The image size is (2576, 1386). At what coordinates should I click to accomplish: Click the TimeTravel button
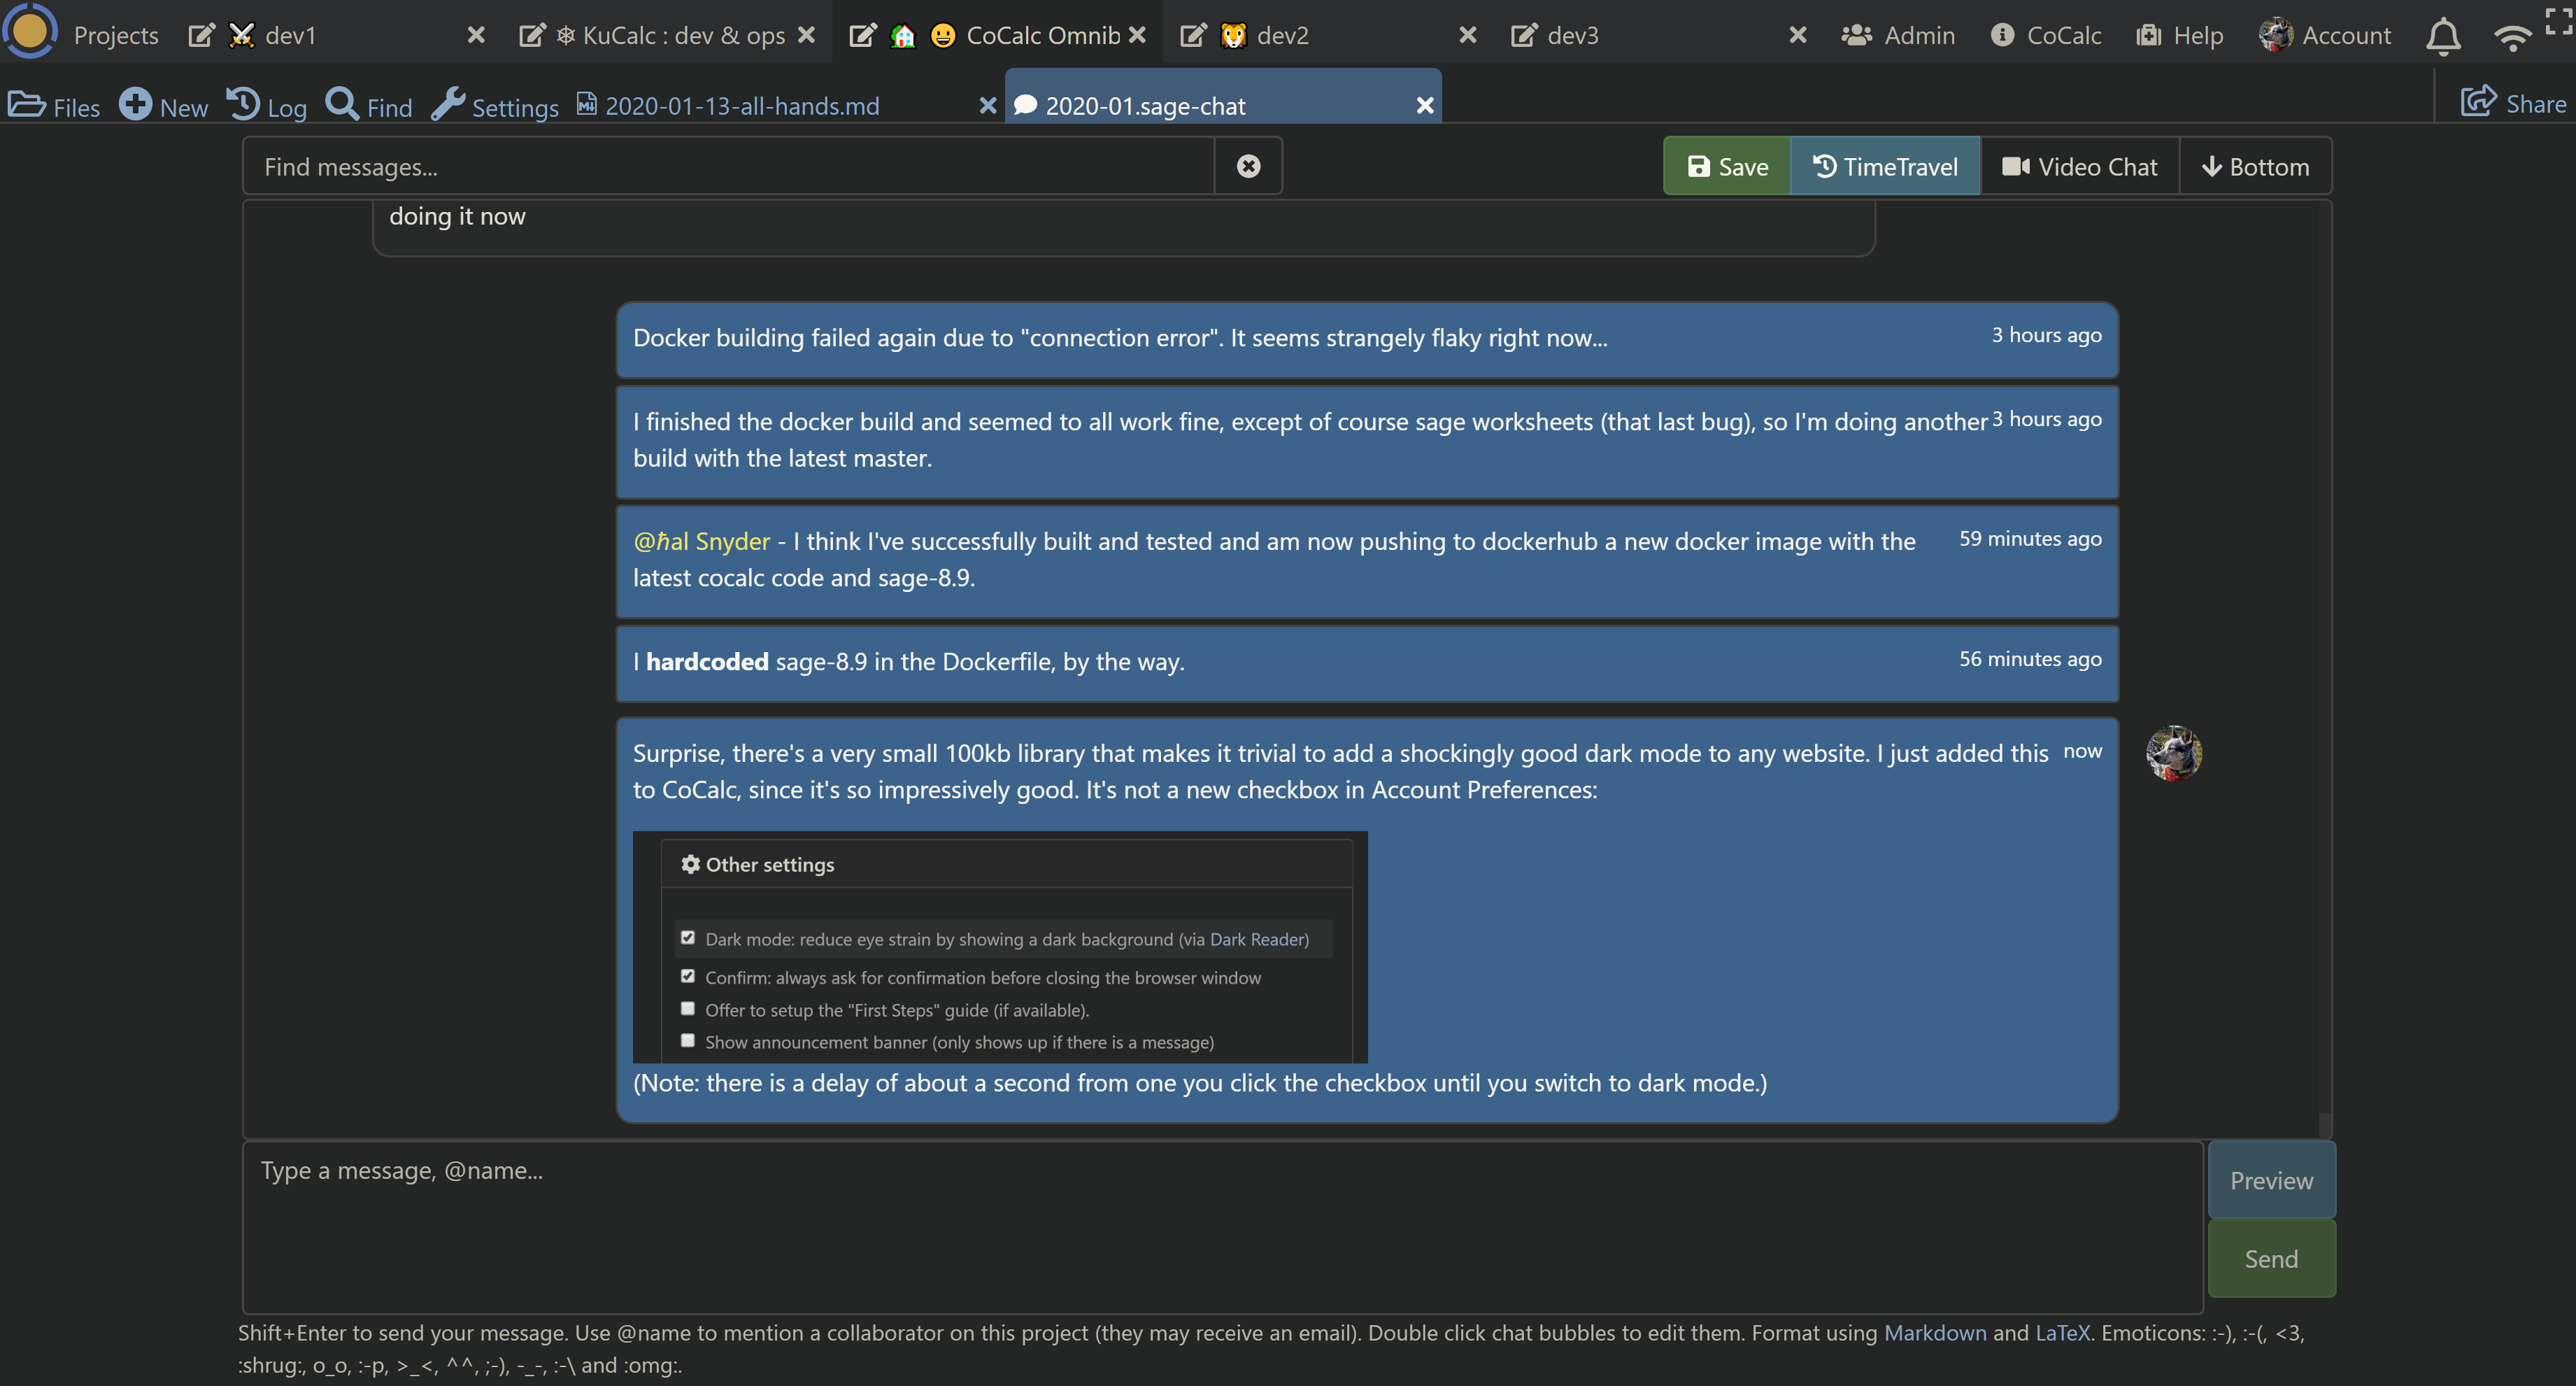1885,167
